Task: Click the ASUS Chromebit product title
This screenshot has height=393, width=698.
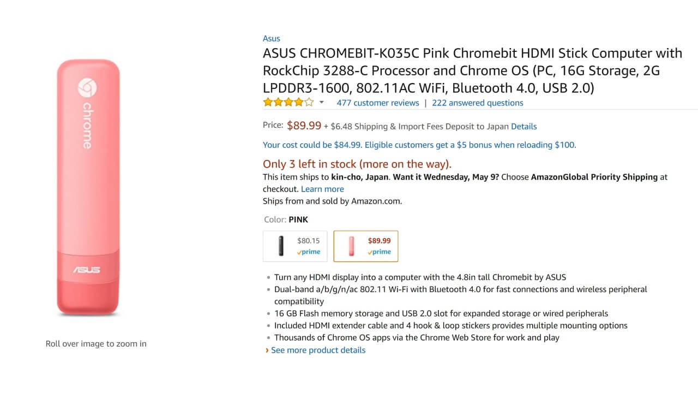Action: 472,70
